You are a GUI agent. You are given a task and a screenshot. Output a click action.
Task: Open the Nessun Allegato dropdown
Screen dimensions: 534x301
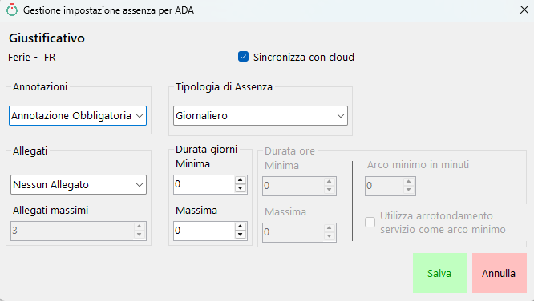(79, 185)
